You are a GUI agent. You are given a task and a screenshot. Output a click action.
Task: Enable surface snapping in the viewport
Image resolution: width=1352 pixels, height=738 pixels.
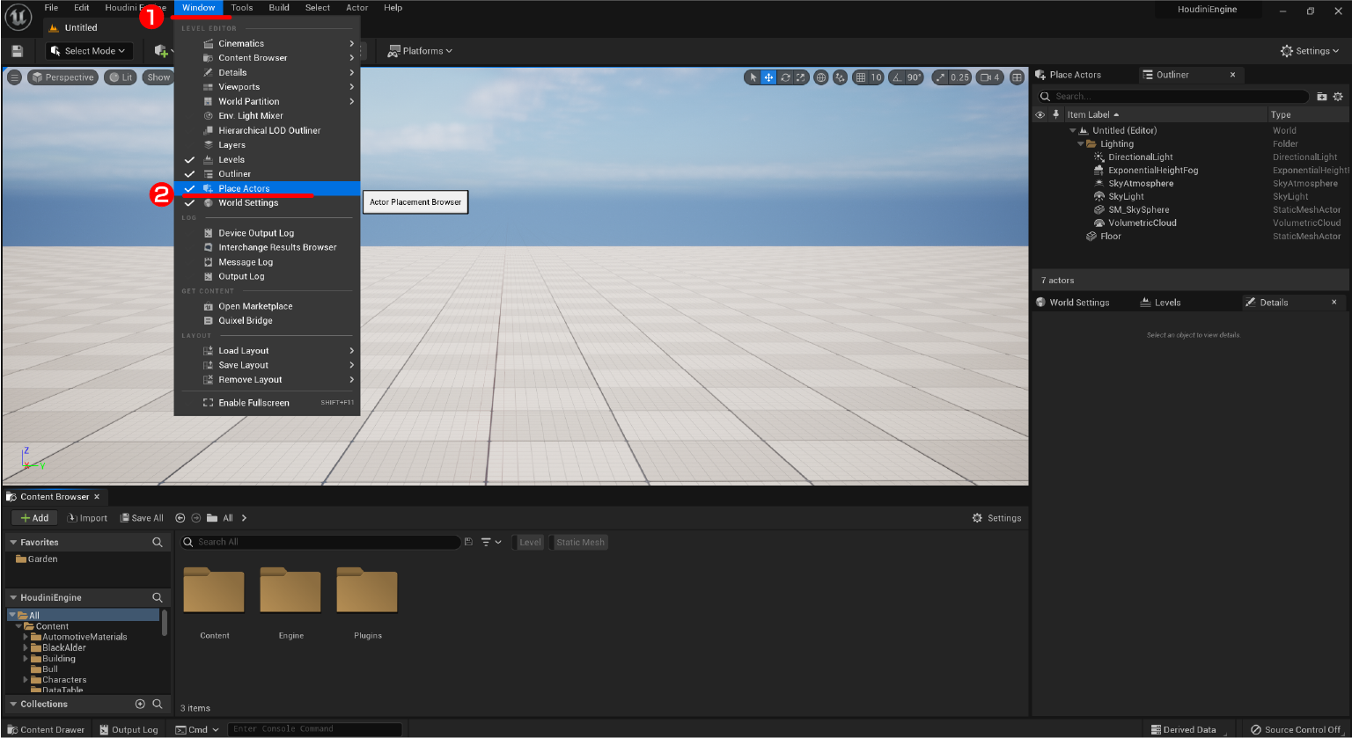(841, 77)
